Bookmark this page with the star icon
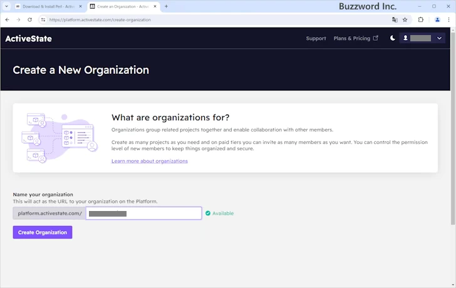 tap(405, 20)
